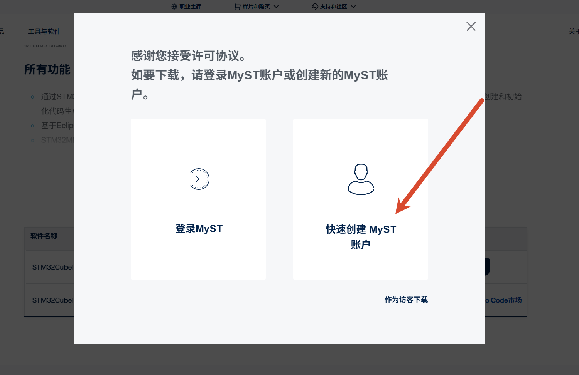Select the 所有功能 heading text

click(47, 69)
